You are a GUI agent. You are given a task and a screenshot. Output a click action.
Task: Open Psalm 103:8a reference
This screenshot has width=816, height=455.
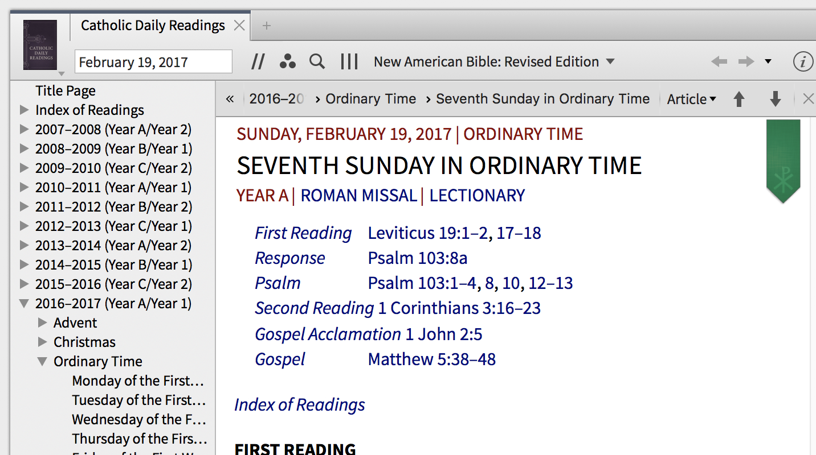pos(418,258)
